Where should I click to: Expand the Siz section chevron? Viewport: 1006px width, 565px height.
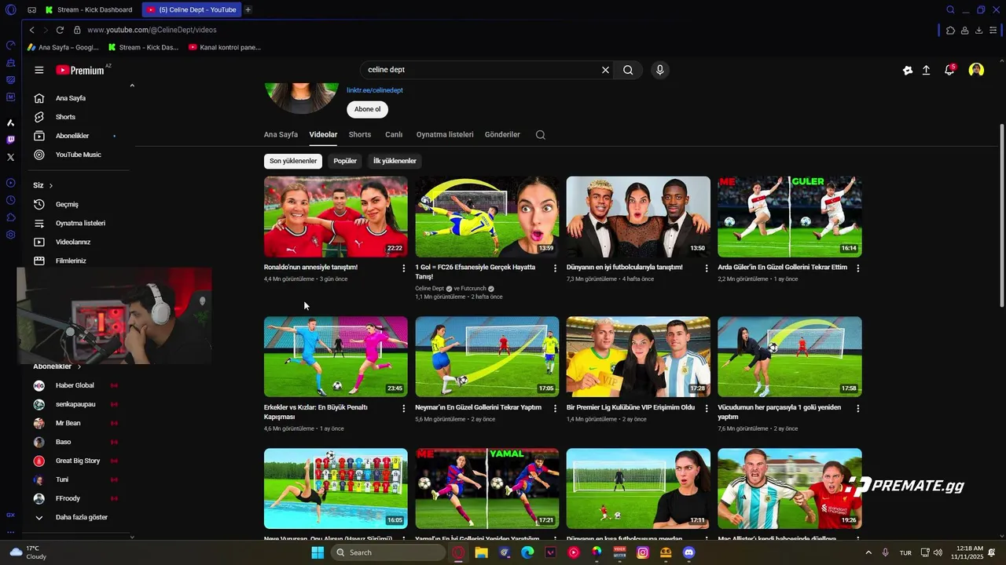pos(50,186)
